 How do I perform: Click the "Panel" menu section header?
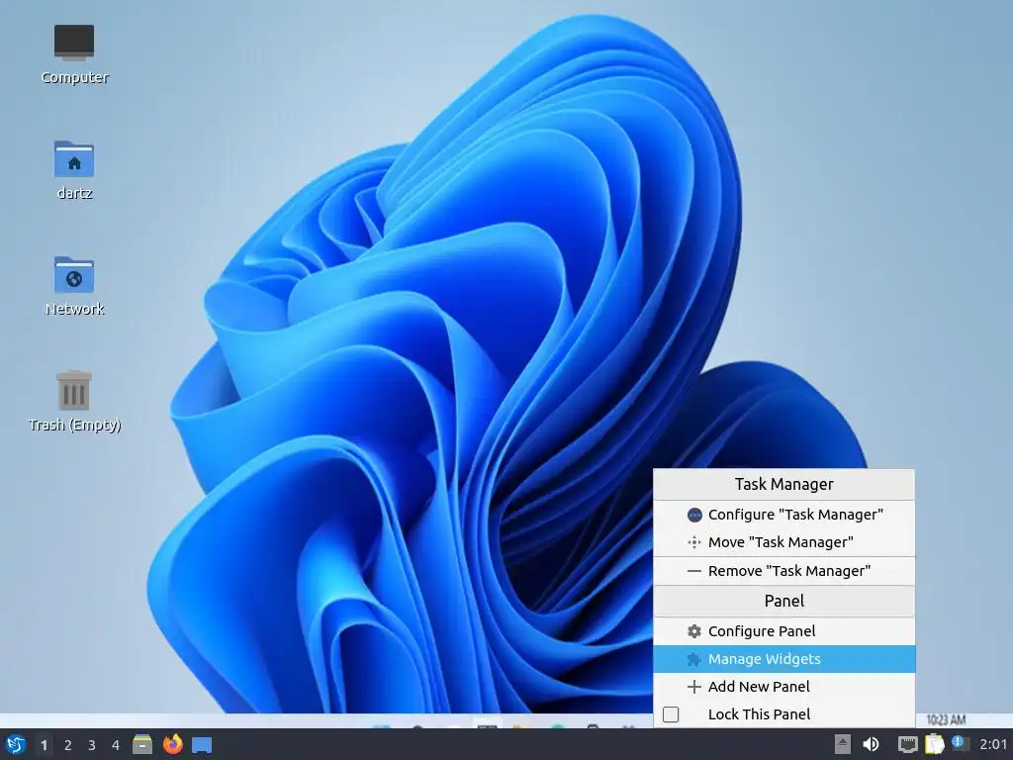point(784,601)
